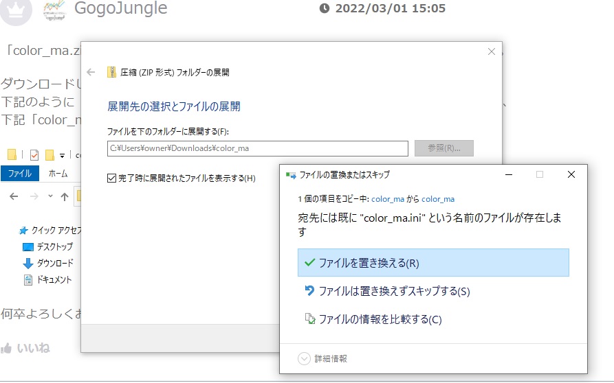Screen dimensions: 614x383
Task: Choose compare file information option
Action: coord(380,319)
